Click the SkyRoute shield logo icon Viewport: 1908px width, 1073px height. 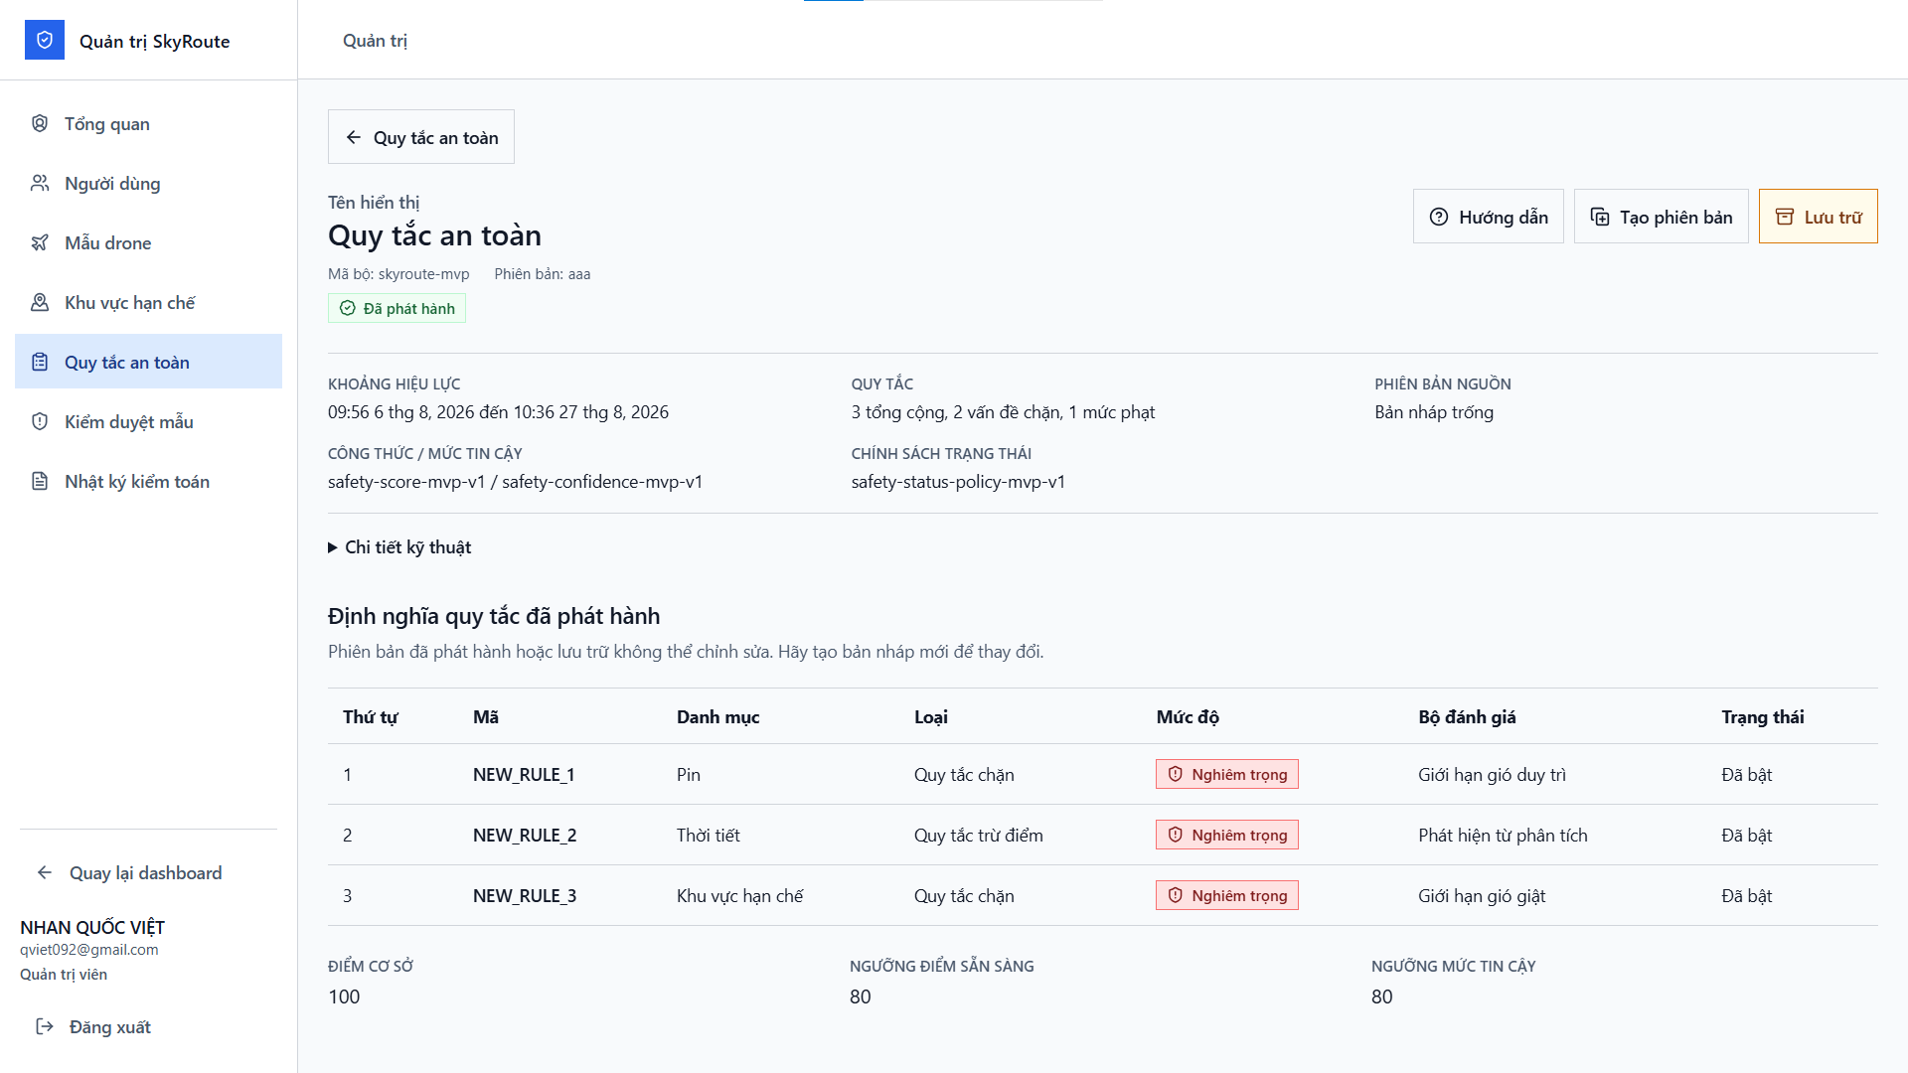coord(45,40)
